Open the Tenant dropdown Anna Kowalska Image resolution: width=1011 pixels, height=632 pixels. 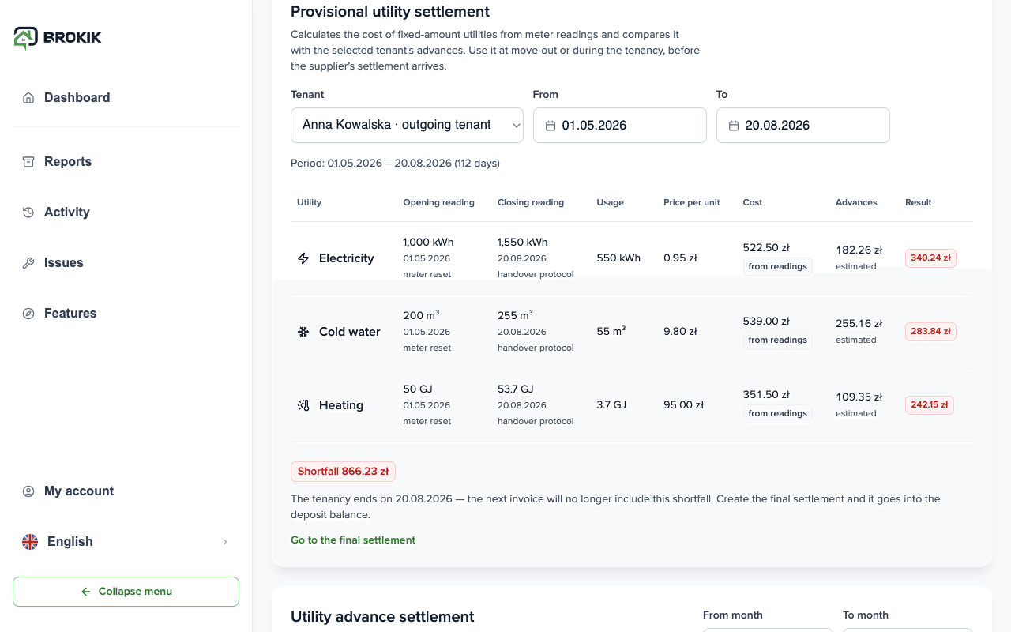tap(407, 126)
